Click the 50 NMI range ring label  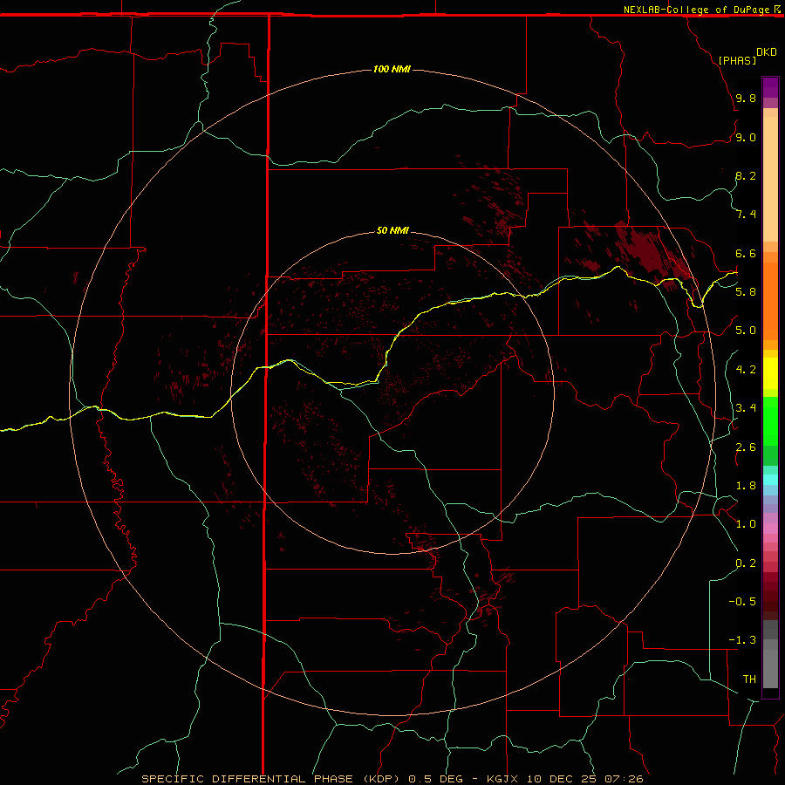392,230
